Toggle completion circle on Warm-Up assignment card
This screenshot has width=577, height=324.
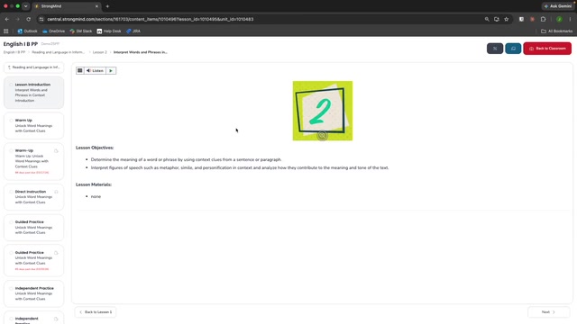click(x=11, y=150)
